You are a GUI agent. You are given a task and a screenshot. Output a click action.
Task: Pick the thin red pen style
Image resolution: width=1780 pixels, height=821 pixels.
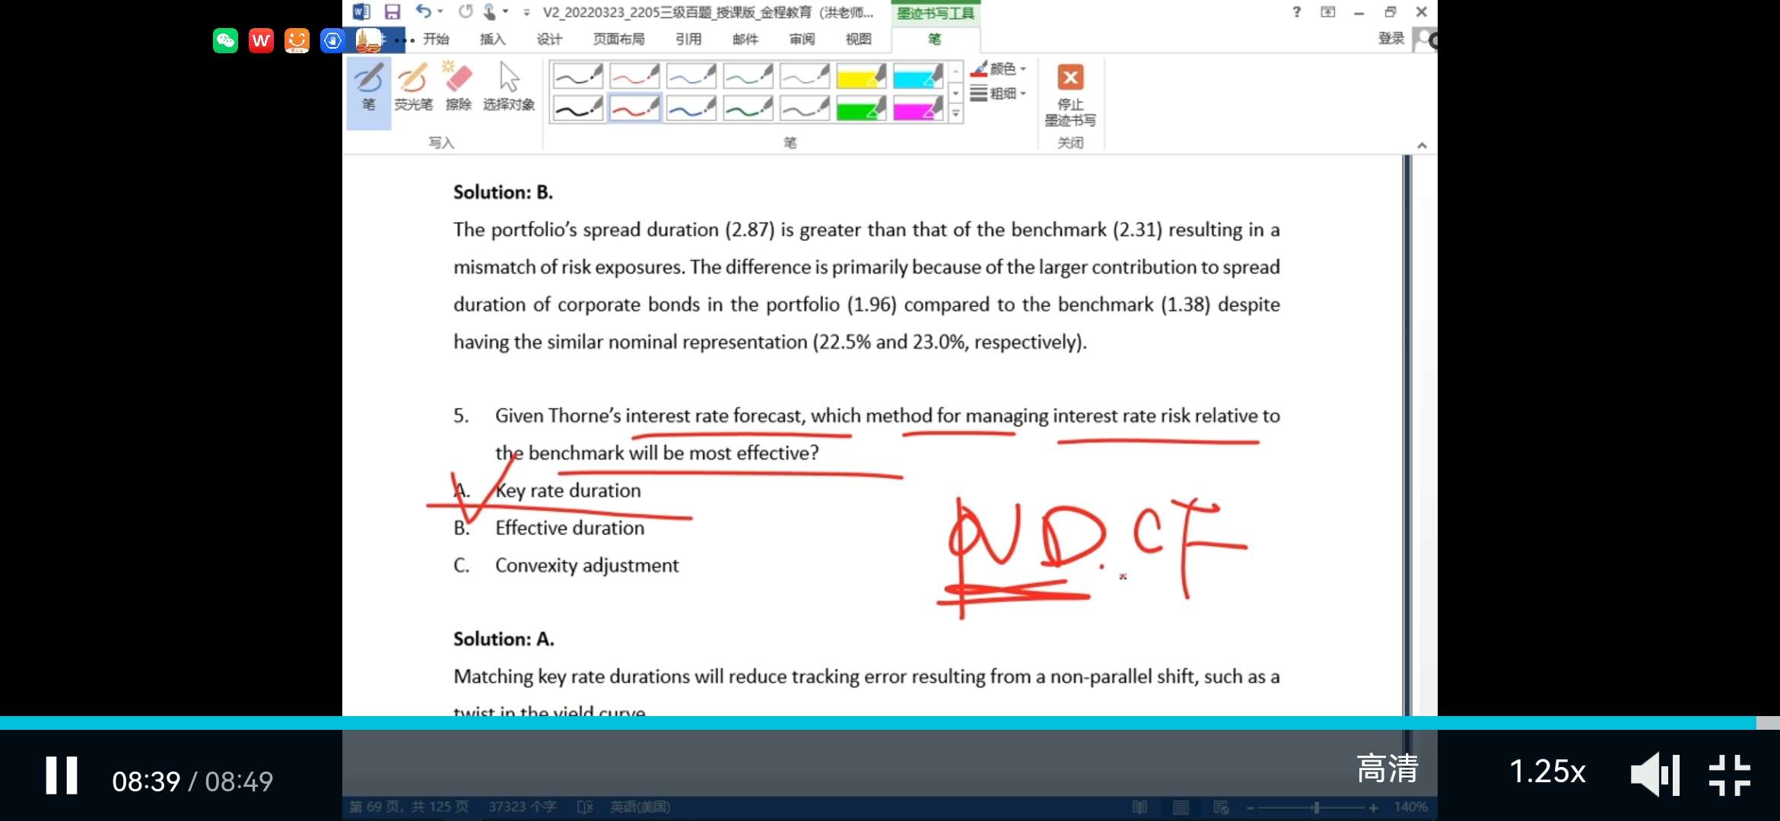pos(634,76)
